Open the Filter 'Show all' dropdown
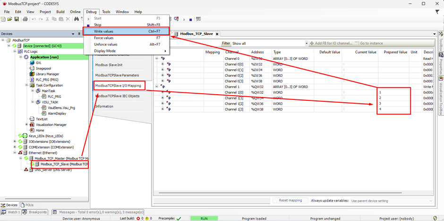 tap(307, 43)
